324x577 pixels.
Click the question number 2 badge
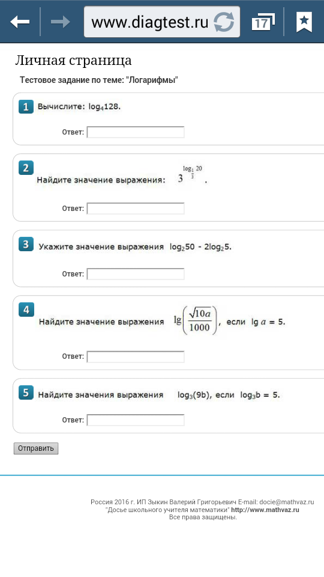coord(26,168)
